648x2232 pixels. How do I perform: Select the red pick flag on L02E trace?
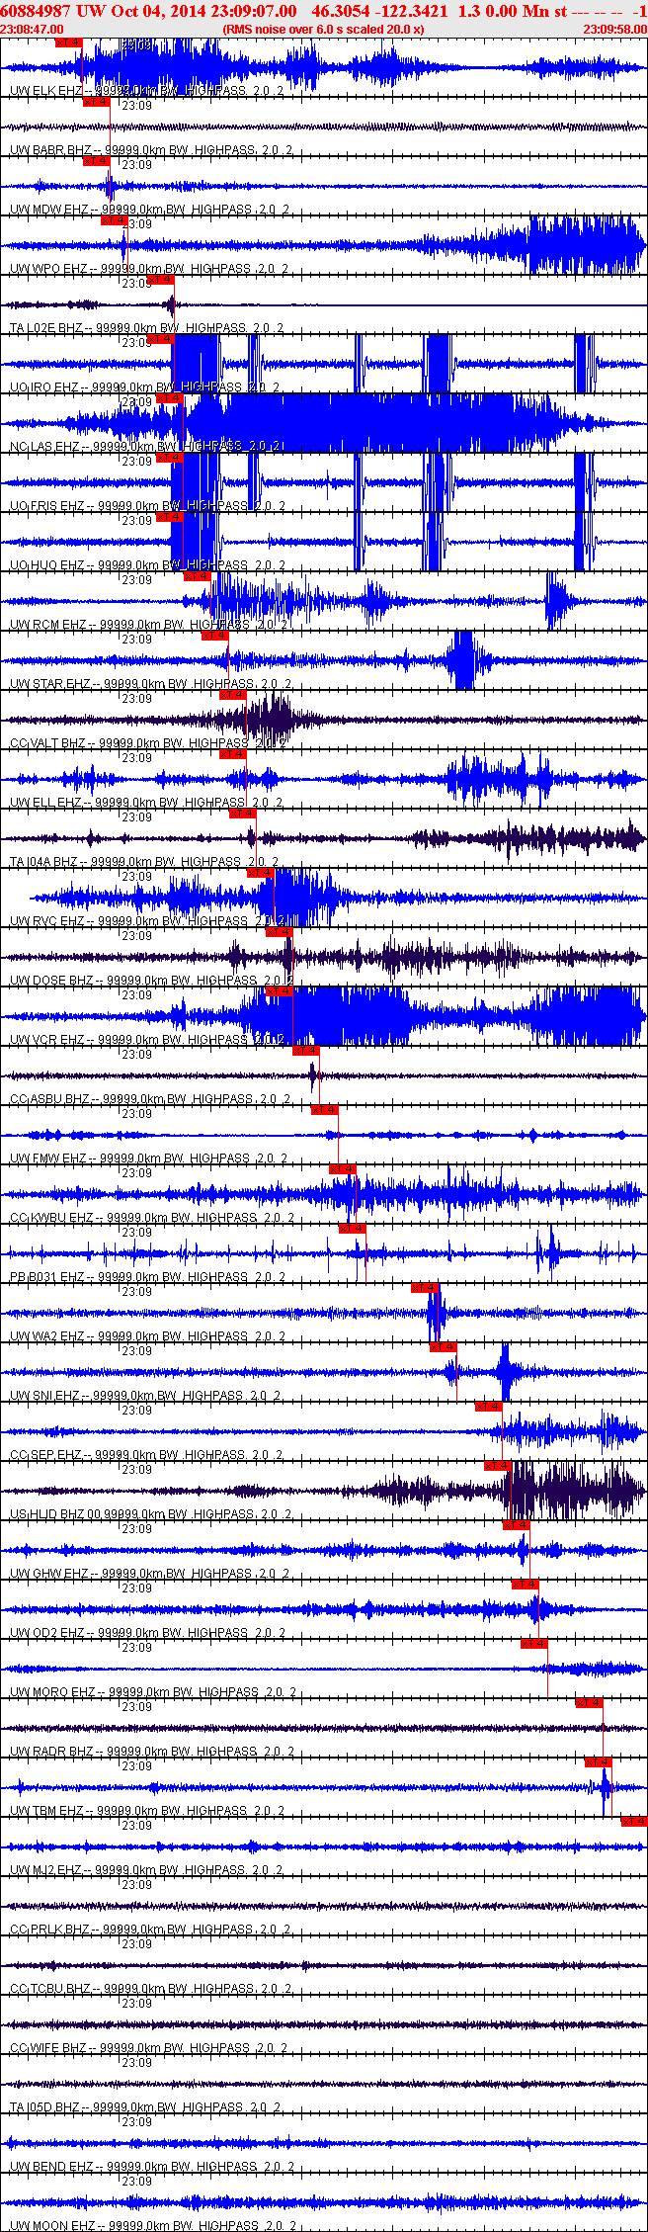coord(160,280)
